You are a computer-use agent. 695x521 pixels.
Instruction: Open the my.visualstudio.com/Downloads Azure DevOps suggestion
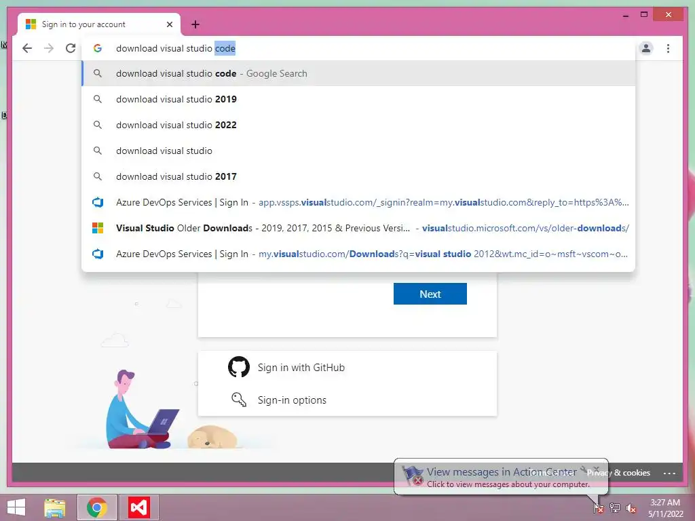point(358,254)
